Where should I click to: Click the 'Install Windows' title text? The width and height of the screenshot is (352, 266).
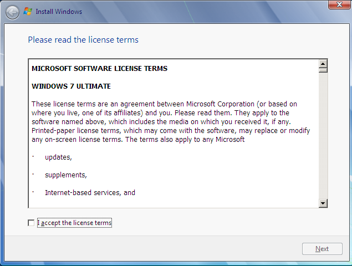(59, 12)
